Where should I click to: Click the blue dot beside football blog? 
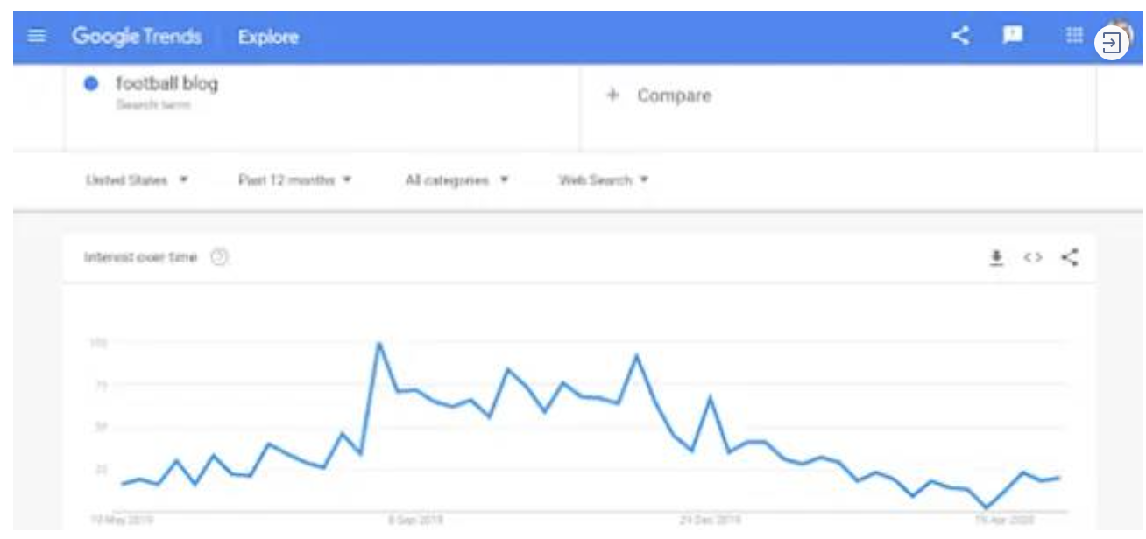[x=90, y=85]
